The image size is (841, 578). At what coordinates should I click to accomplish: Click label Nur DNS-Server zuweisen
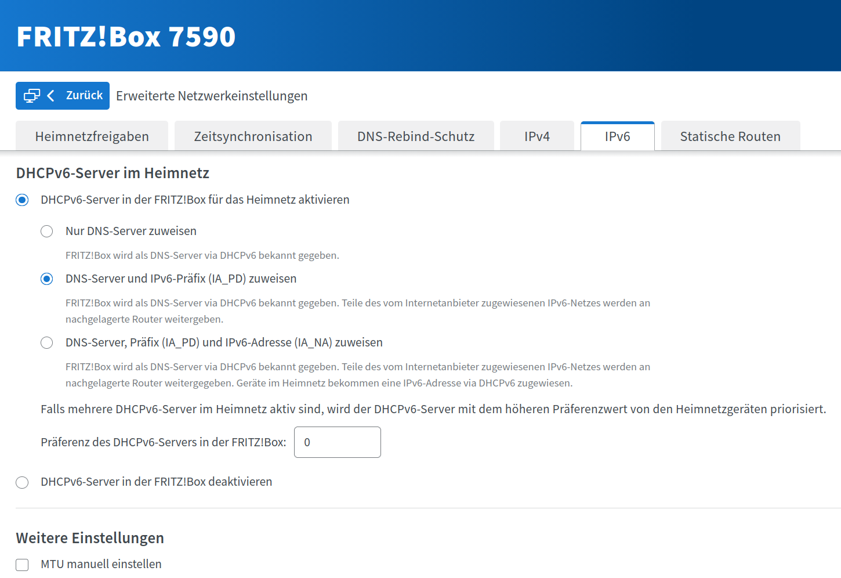click(131, 231)
